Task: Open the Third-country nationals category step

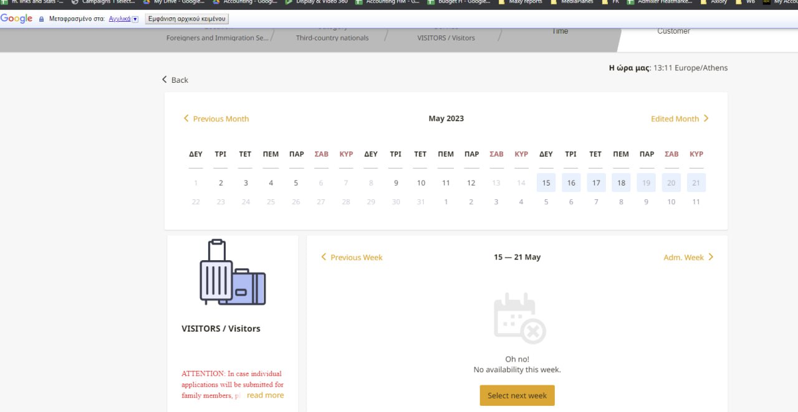Action: pyautogui.click(x=332, y=37)
